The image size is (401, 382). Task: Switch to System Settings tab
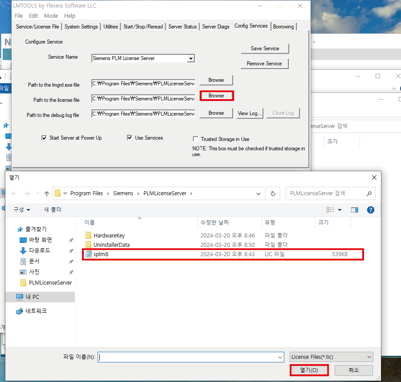[x=81, y=27]
